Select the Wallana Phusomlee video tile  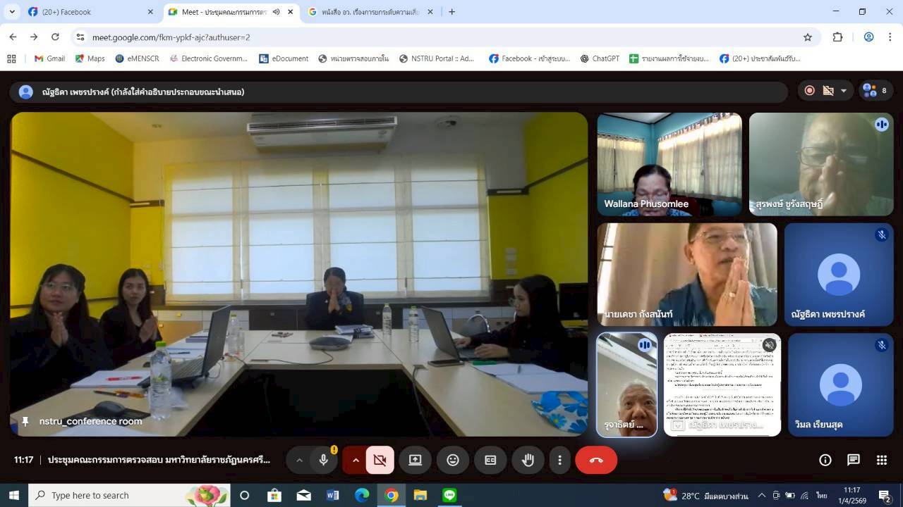tap(669, 163)
